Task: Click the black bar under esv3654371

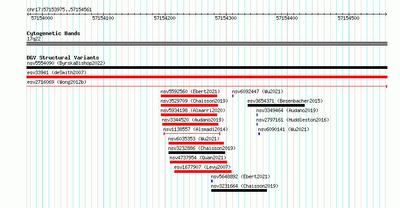Action: click(276, 105)
